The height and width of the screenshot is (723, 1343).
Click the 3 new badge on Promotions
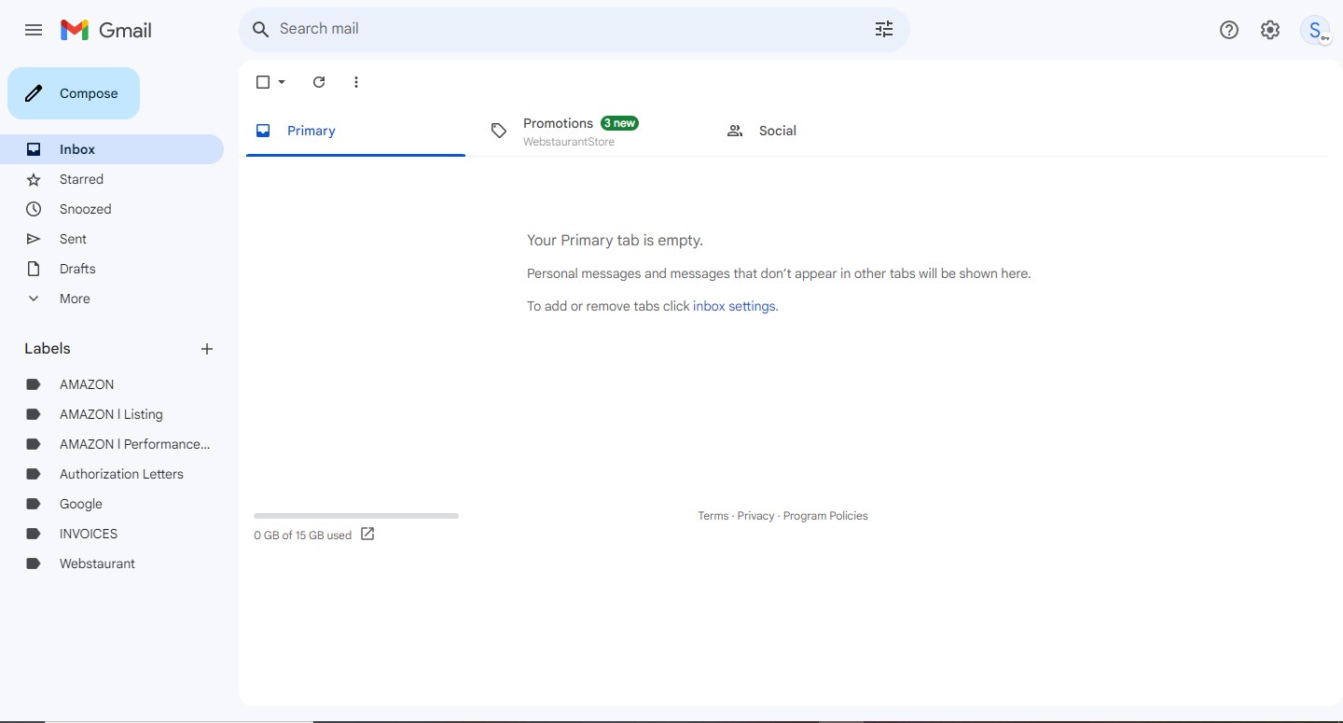coord(619,123)
